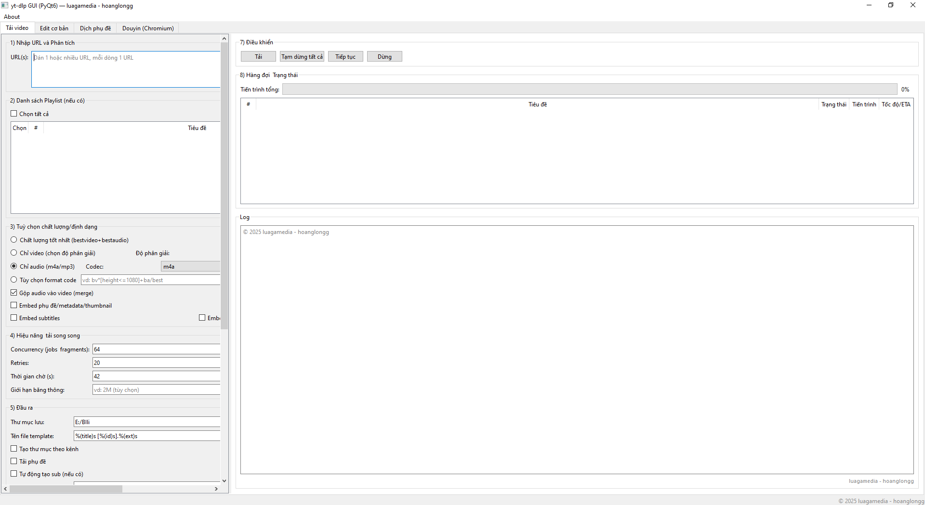Click the 'Tải' download button
925x505 pixels.
[x=258, y=57]
